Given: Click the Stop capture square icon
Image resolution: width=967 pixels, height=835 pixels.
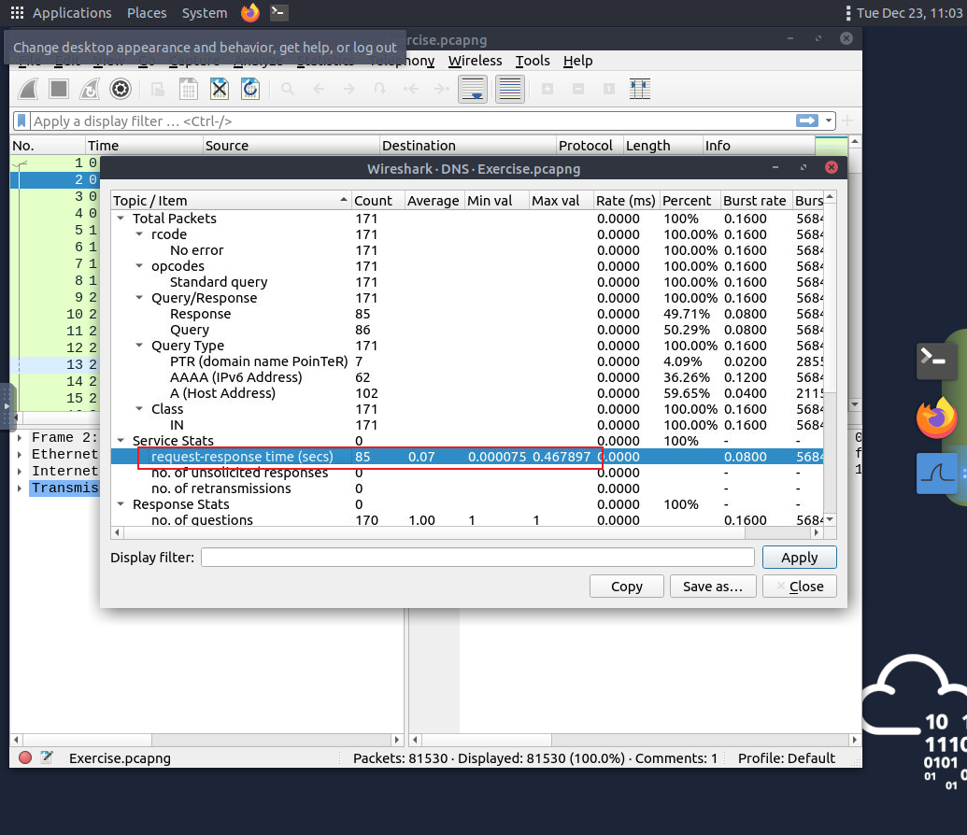Looking at the screenshot, I should coord(59,90).
